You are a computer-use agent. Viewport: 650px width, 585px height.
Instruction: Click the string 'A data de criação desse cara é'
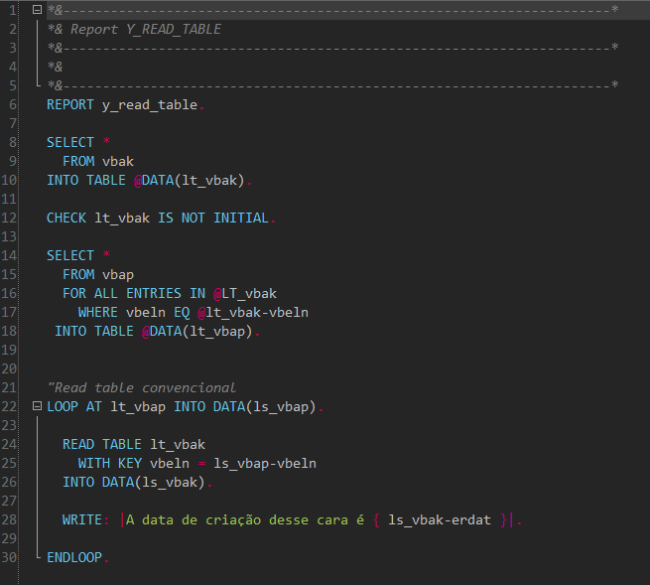pyautogui.click(x=245, y=519)
